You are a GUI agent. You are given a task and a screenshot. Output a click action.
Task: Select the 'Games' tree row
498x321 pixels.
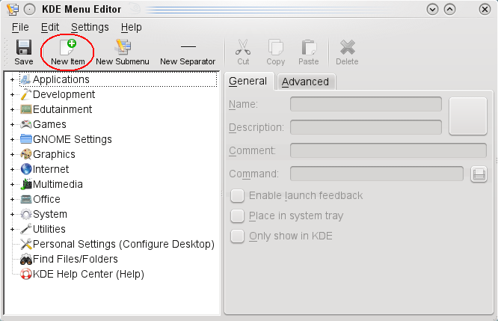pos(49,124)
